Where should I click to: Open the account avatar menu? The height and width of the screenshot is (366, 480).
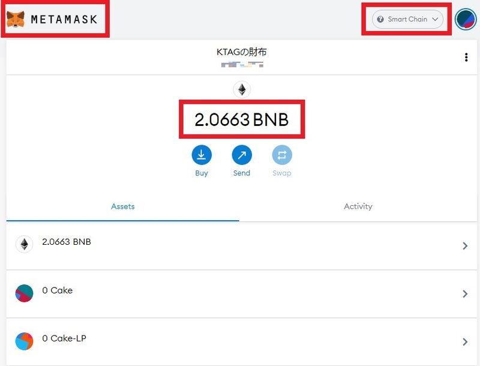pos(465,19)
